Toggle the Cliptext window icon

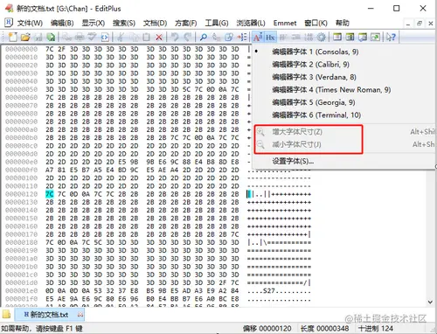pyautogui.click(x=350, y=37)
